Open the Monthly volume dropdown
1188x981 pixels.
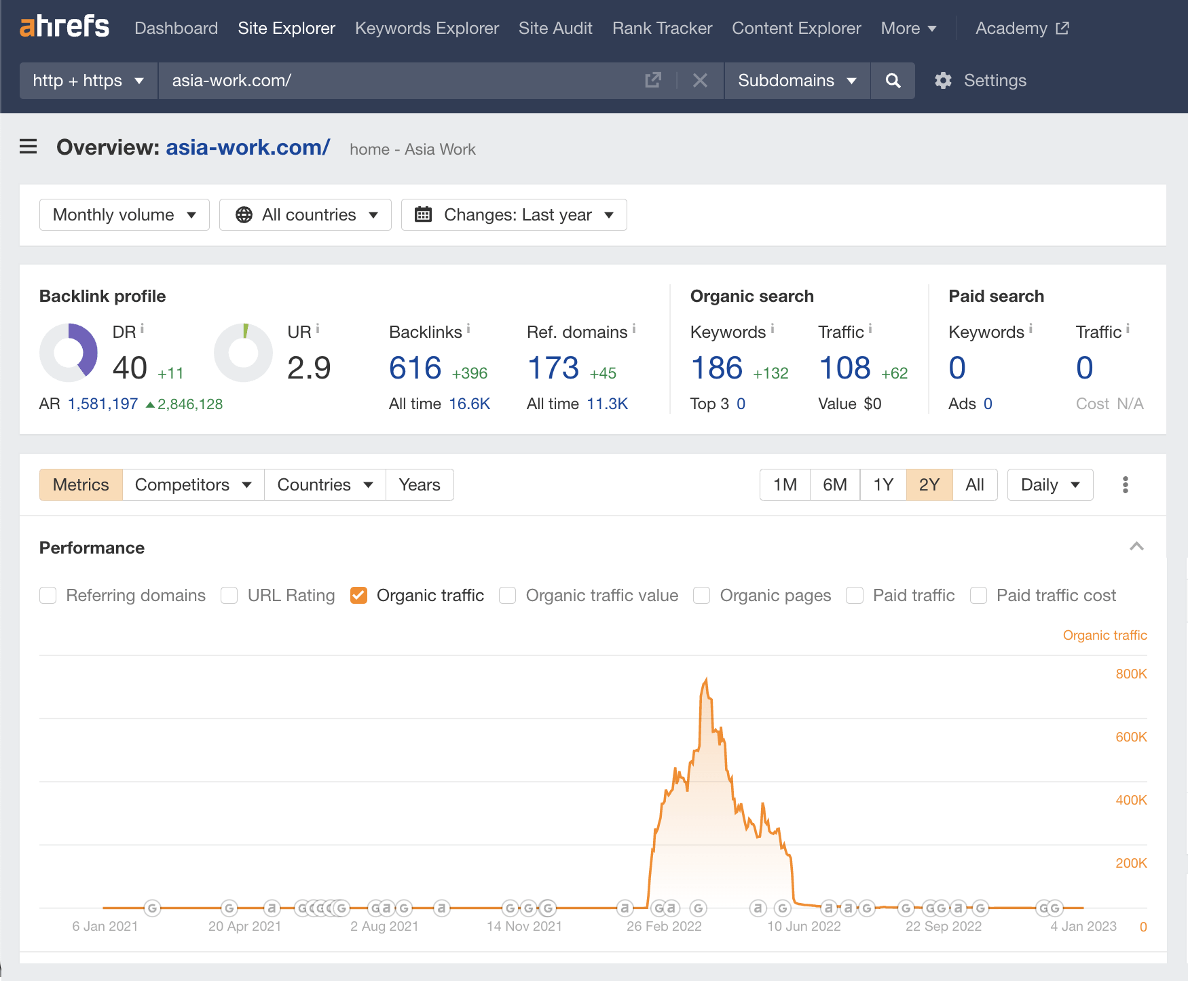tap(124, 214)
